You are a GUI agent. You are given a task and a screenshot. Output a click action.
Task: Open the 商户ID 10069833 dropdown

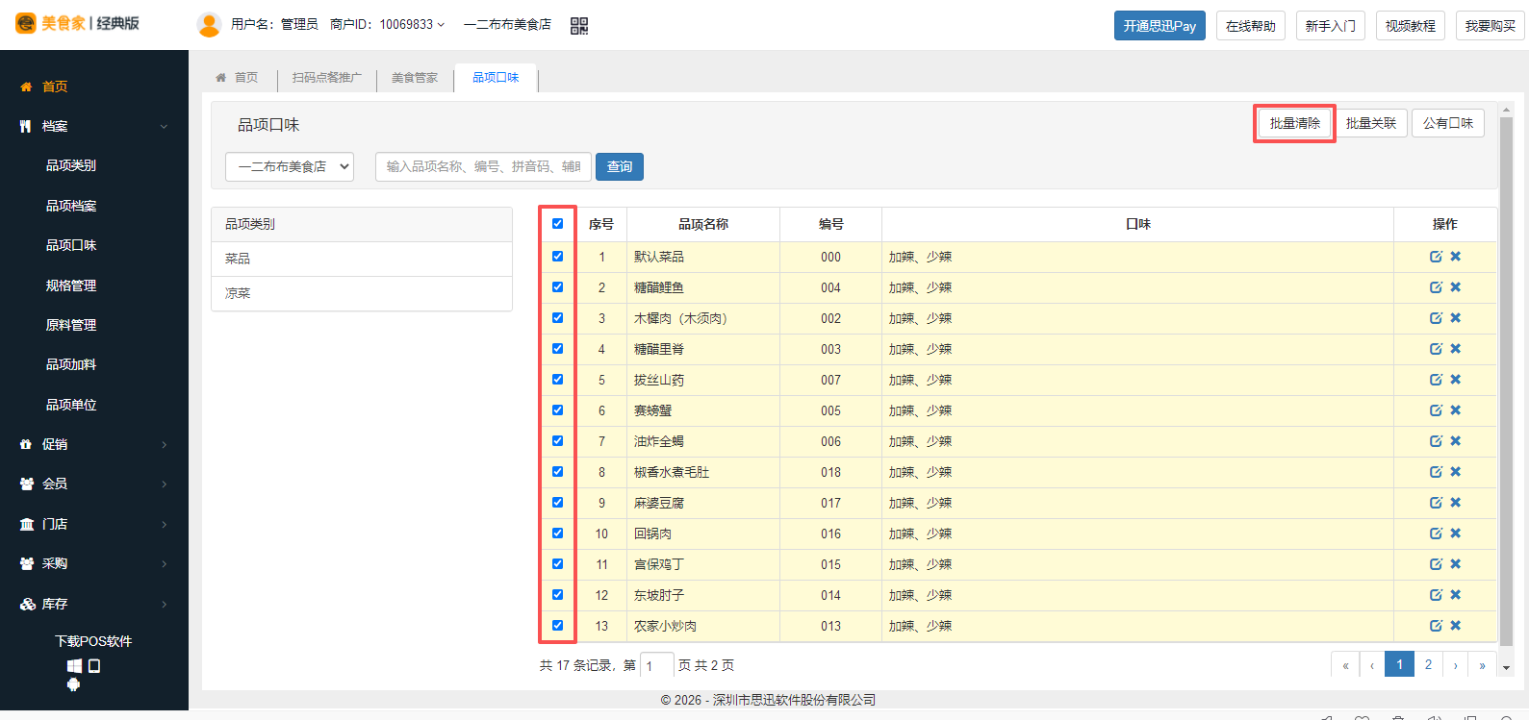click(x=388, y=24)
